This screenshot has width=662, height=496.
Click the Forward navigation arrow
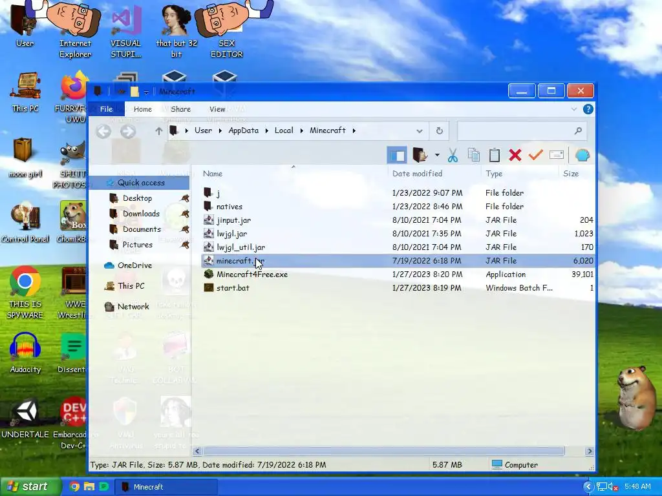click(x=128, y=131)
